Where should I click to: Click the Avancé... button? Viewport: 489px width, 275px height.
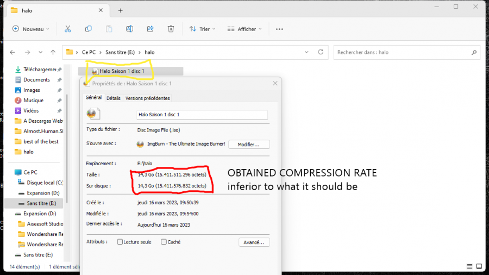point(254,242)
